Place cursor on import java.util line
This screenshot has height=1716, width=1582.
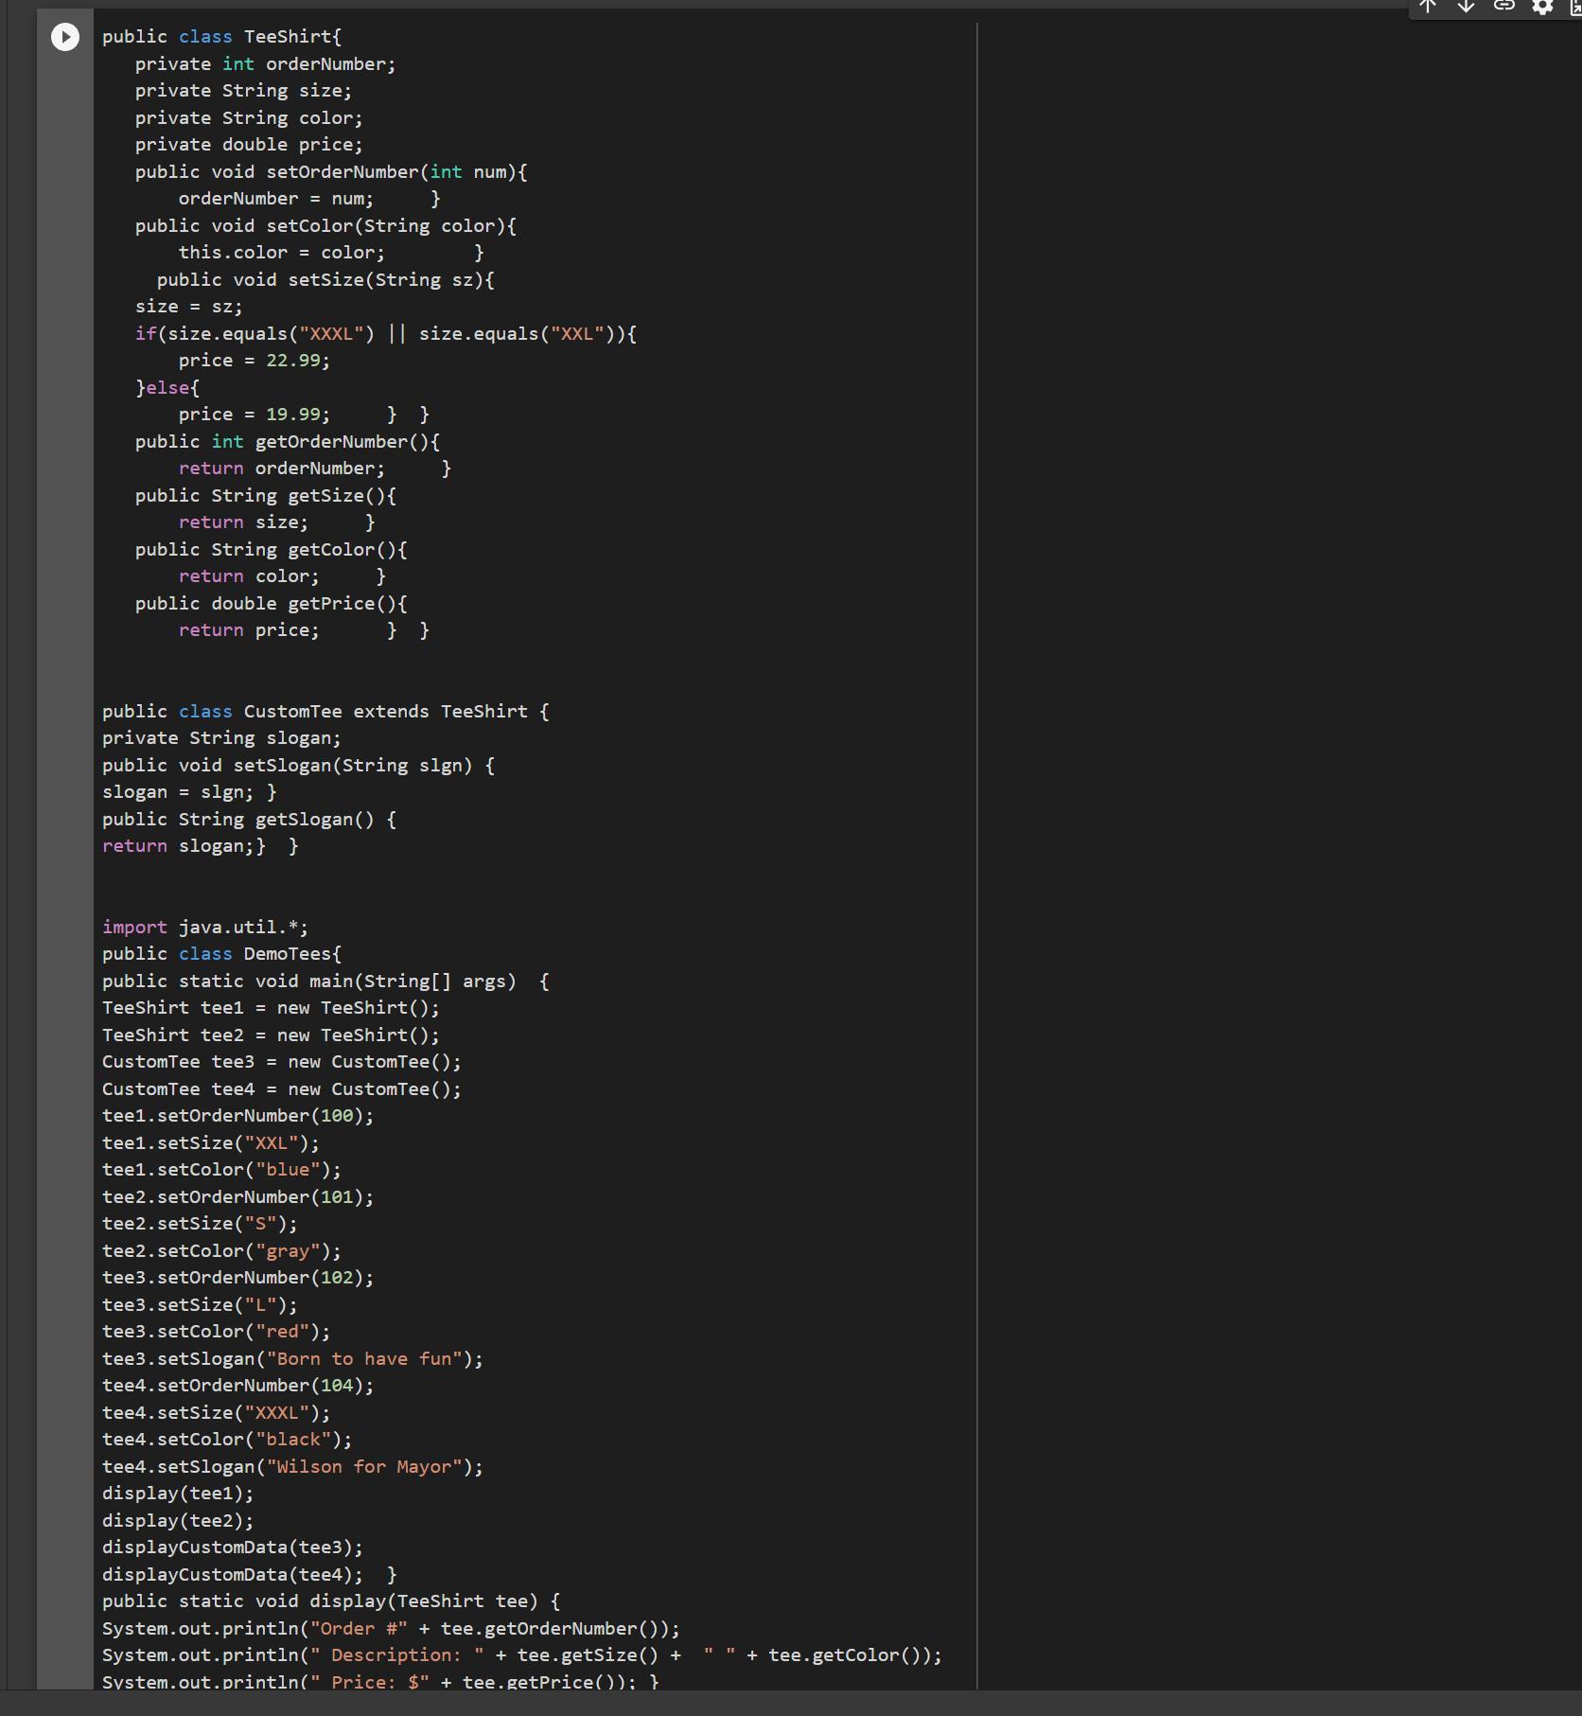pos(204,928)
